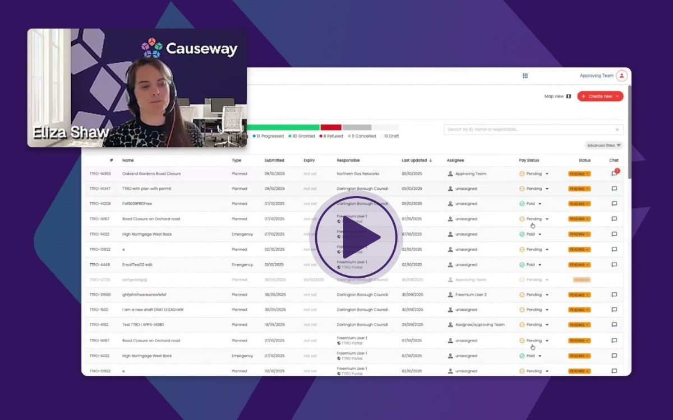This screenshot has width=673, height=420.
Task: Open chat for EmailTest02 edit row
Action: click(x=614, y=264)
